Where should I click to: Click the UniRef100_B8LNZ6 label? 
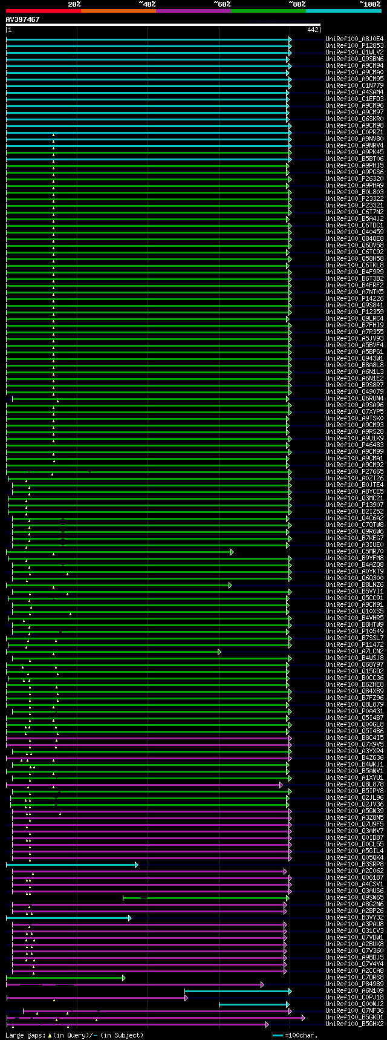[x=354, y=585]
